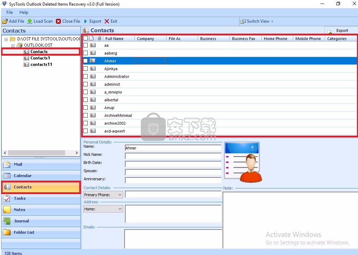The image size is (358, 255).
Task: Click the contact card icon of aaberg row
Action: [93, 53]
